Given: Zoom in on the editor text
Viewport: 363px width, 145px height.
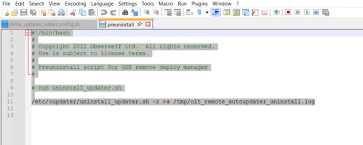Looking at the screenshot, I should 146,13.
